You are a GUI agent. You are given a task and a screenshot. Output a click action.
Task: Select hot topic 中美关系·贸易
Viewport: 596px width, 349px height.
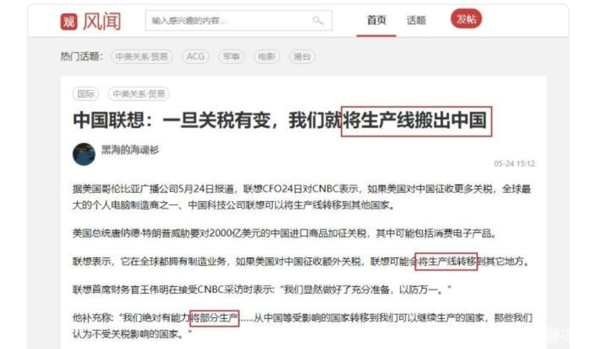click(142, 57)
